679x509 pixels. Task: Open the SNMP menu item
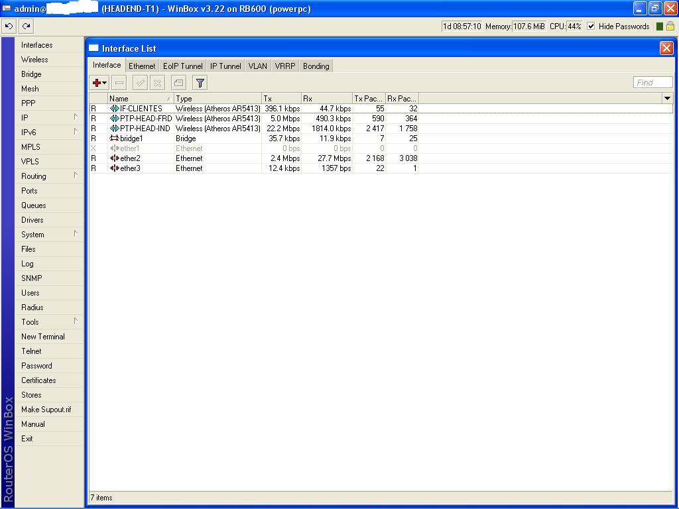(49, 278)
